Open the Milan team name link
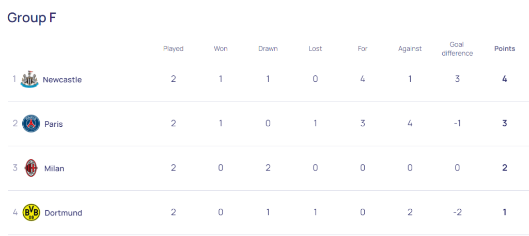The image size is (529, 236). [54, 168]
